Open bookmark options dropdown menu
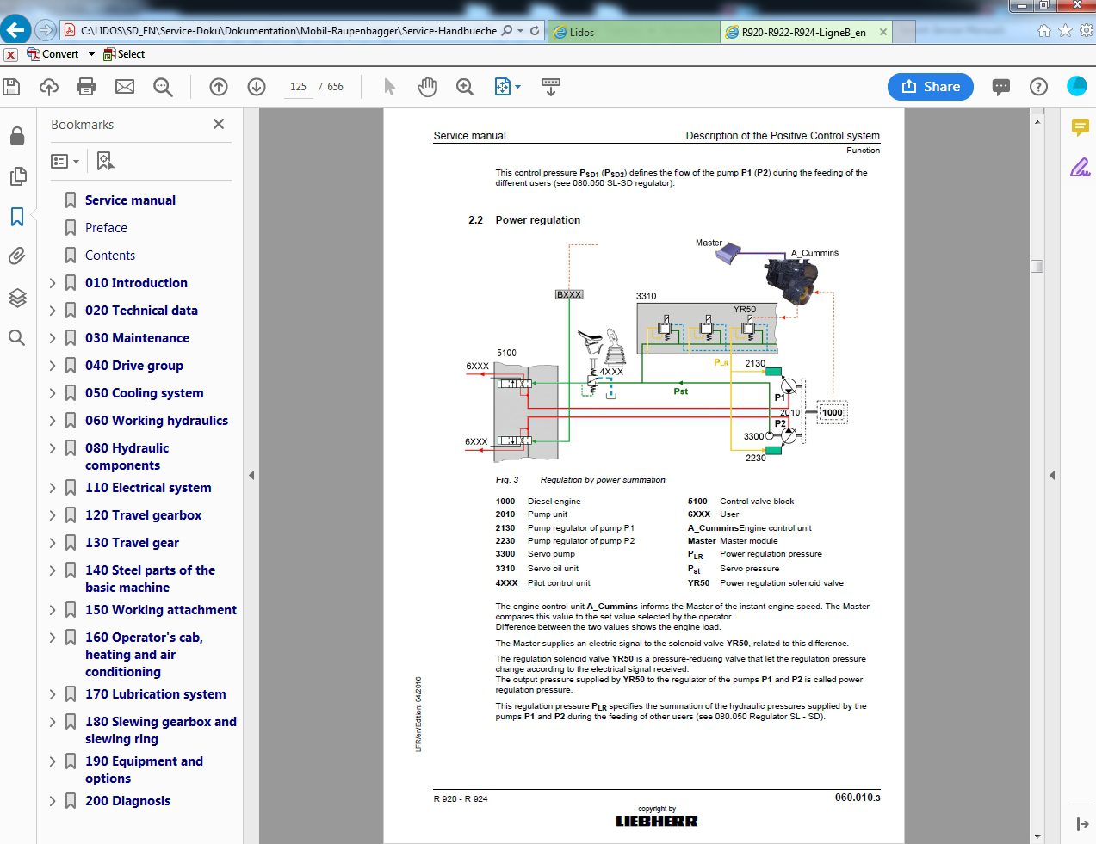This screenshot has height=844, width=1096. 65,161
